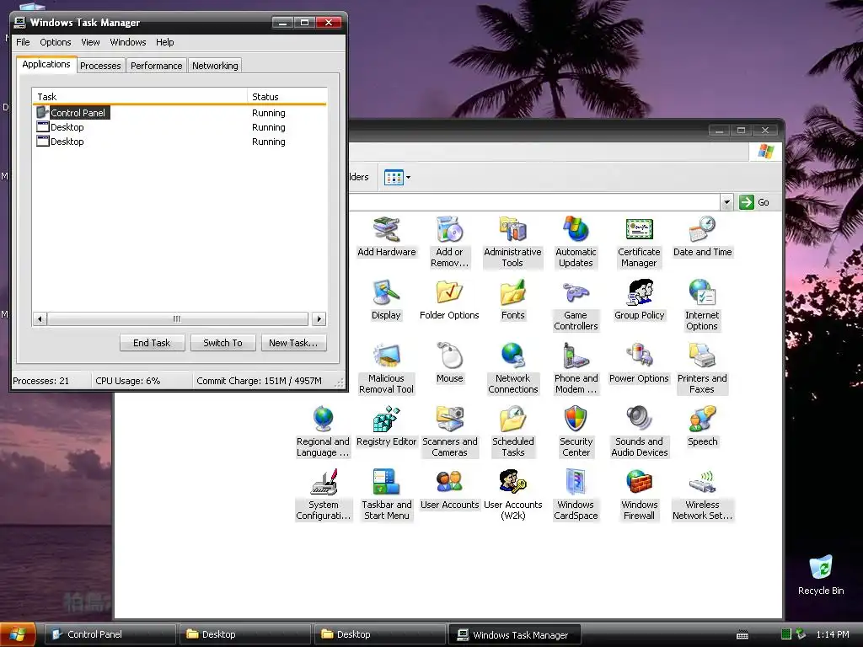Open the Add Hardware applet
Image resolution: width=863 pixels, height=647 pixels.
(x=386, y=238)
